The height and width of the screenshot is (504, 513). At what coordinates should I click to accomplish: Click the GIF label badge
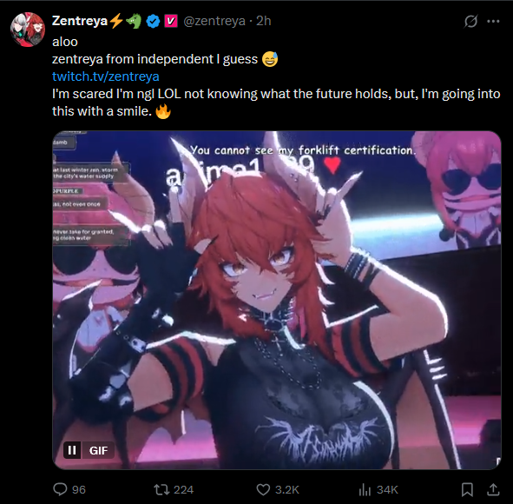coord(98,450)
